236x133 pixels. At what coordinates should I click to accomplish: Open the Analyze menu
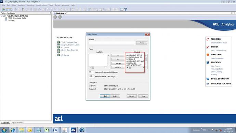tap(21, 5)
